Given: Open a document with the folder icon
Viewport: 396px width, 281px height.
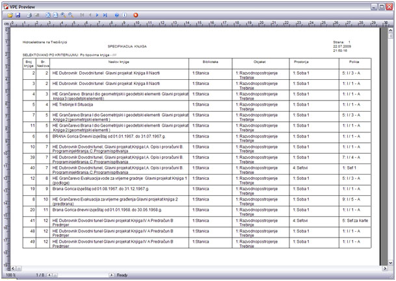Looking at the screenshot, I should tap(10, 15).
